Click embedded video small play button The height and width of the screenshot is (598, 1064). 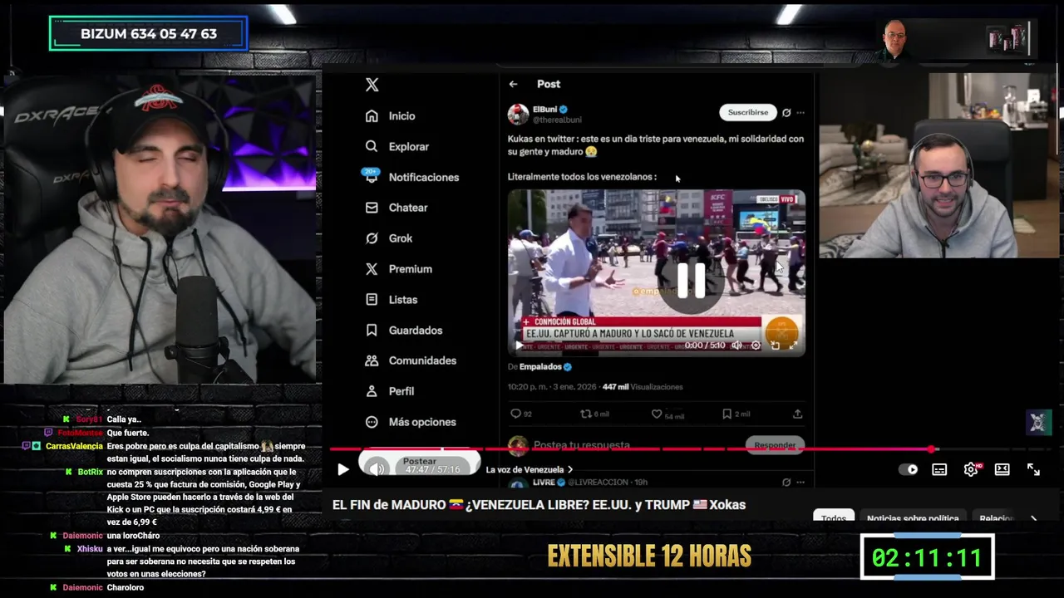point(520,346)
